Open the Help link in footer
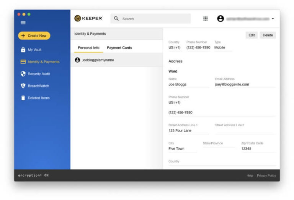Image resolution: width=294 pixels, height=200 pixels. tap(250, 176)
